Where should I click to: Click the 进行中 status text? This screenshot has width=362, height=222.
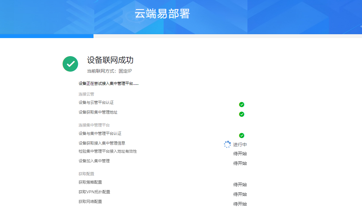(x=240, y=145)
